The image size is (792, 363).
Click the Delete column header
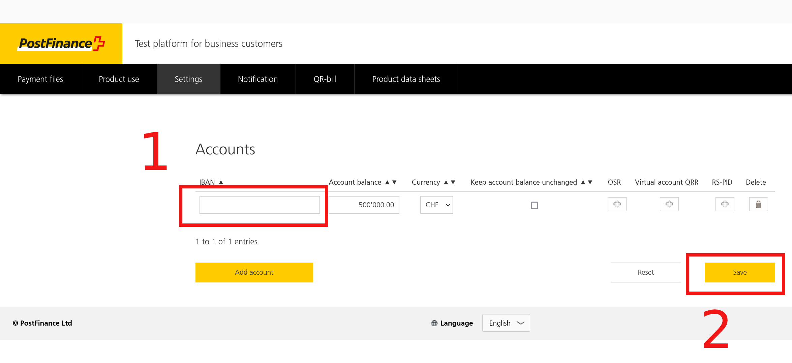click(x=756, y=182)
